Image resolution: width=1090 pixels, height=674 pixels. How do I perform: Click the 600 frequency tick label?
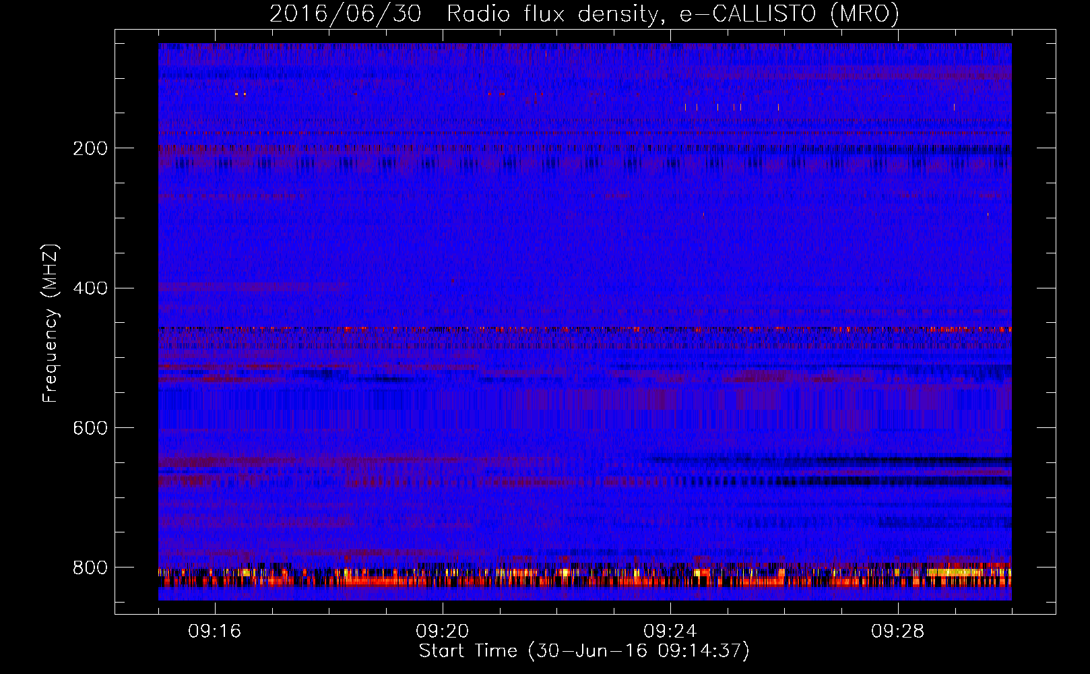[x=90, y=429]
